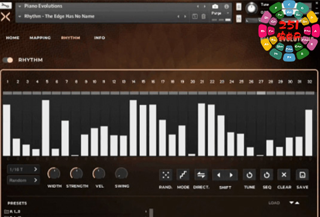Click snapshot name Rhythm - The Edge Has No Name

[59, 16]
